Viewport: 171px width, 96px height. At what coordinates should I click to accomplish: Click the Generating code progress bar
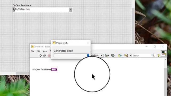71,55
